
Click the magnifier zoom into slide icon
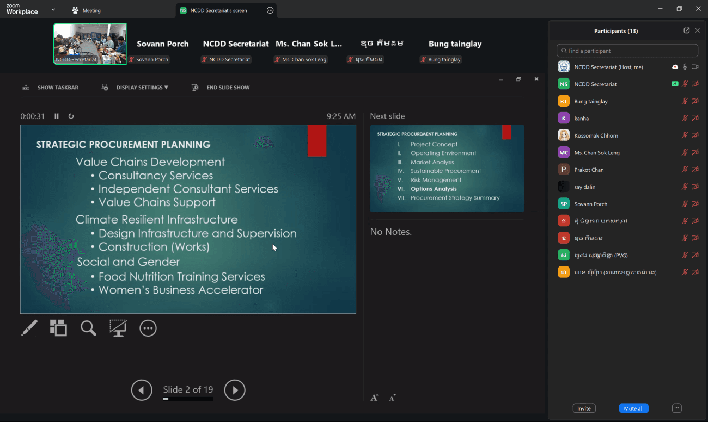(x=88, y=328)
